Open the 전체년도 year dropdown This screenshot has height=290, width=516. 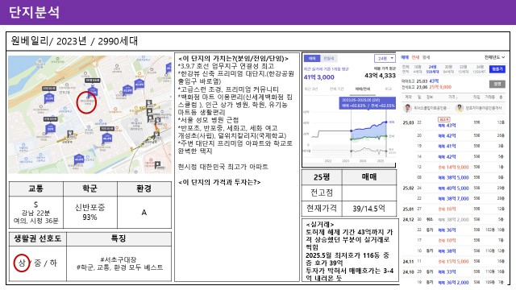(494, 57)
